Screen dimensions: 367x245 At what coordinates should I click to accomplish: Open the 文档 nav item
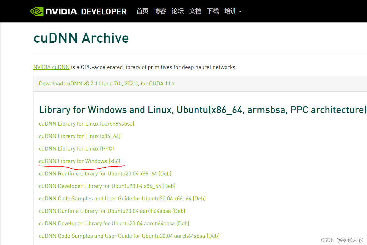[195, 11]
